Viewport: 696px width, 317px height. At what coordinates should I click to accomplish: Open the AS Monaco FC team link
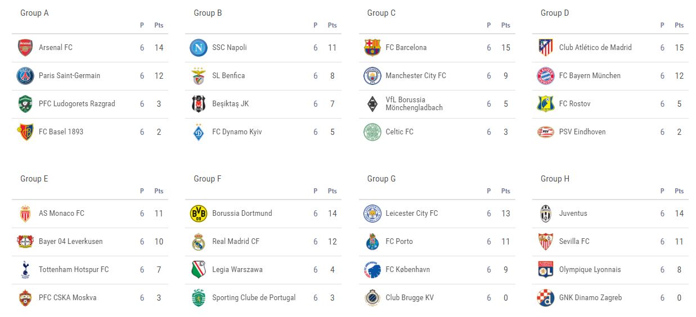click(x=61, y=214)
